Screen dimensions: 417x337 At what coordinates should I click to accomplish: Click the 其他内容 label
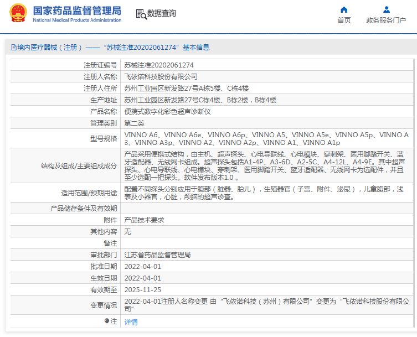(x=104, y=232)
